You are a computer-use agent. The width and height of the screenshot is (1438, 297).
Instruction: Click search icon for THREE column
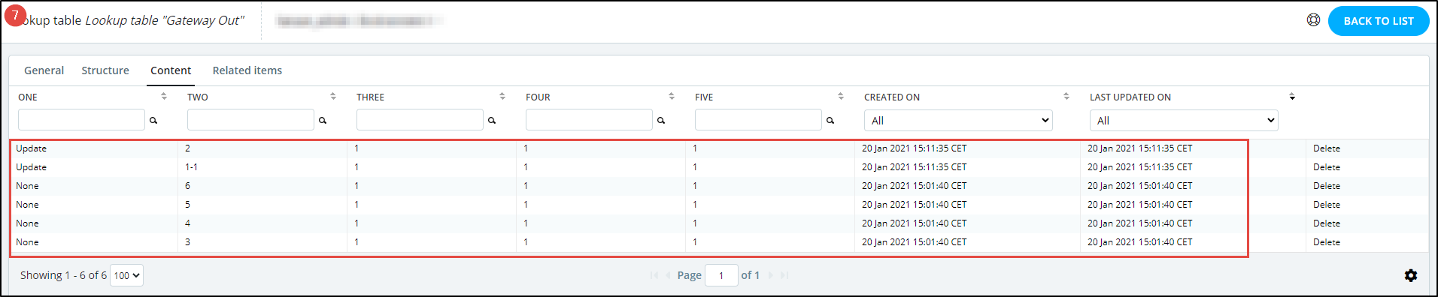pyautogui.click(x=492, y=120)
